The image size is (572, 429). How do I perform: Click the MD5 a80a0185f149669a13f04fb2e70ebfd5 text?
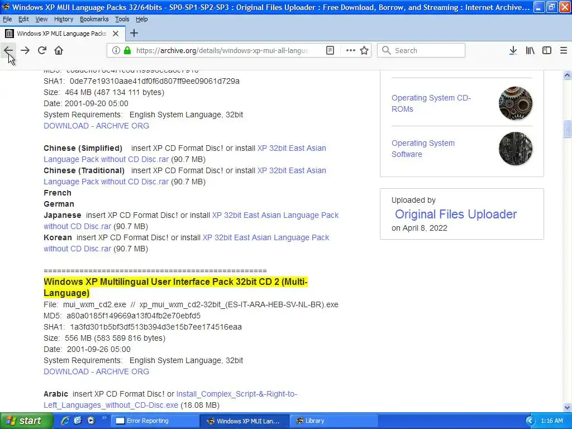tap(122, 316)
